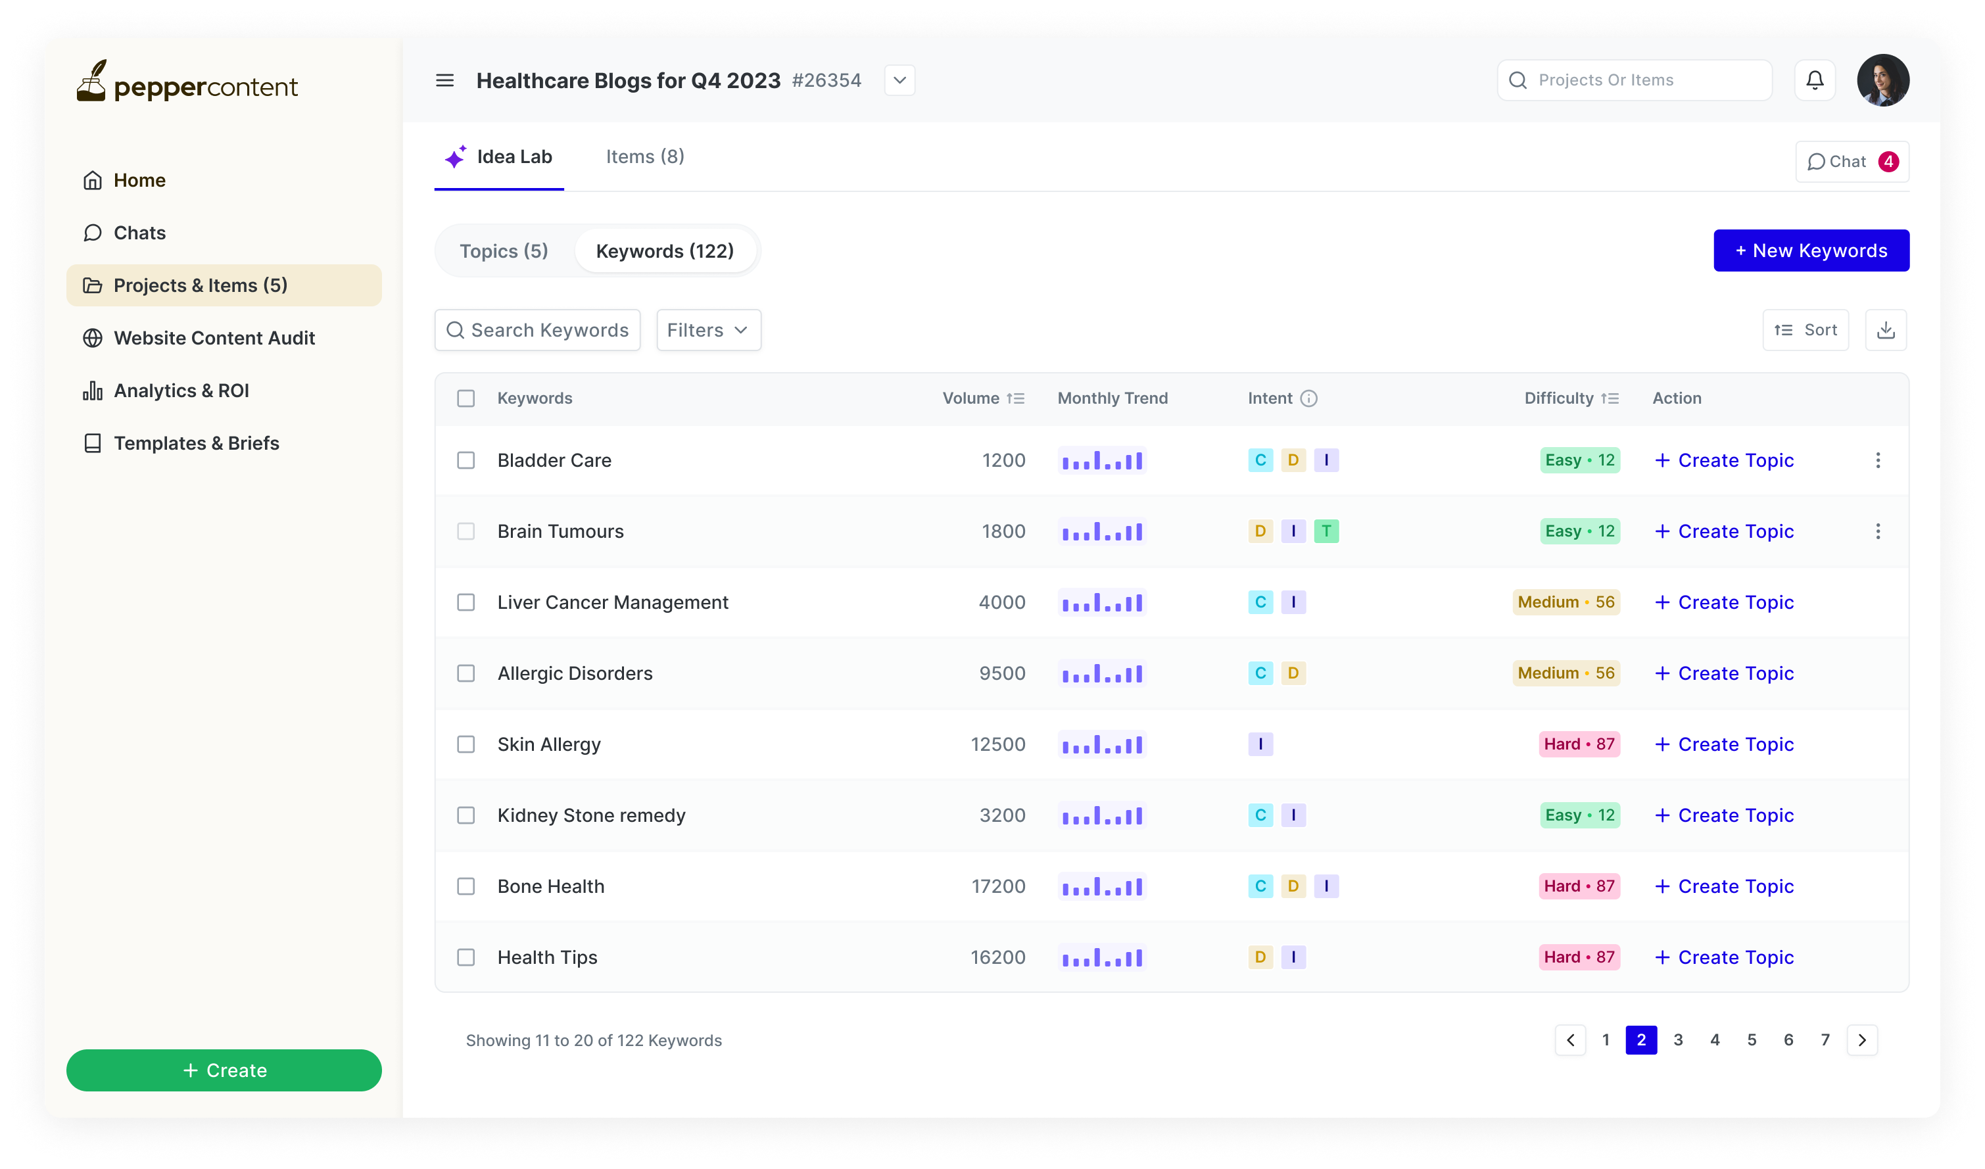1985x1169 pixels.
Task: Create Topic for Bone Health
Action: click(x=1724, y=886)
